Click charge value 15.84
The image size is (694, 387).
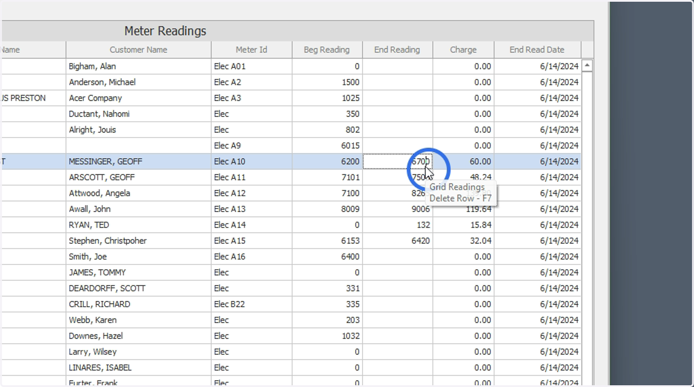(x=480, y=225)
